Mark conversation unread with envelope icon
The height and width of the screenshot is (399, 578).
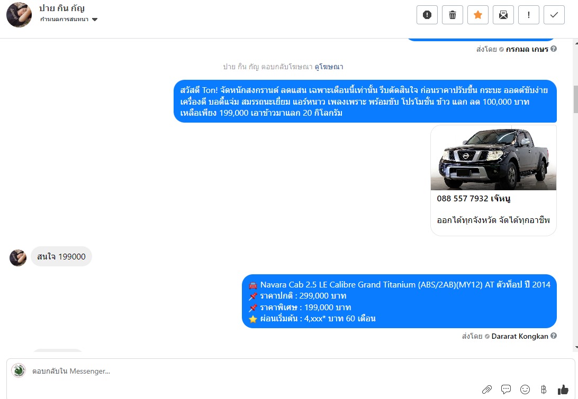pyautogui.click(x=503, y=15)
